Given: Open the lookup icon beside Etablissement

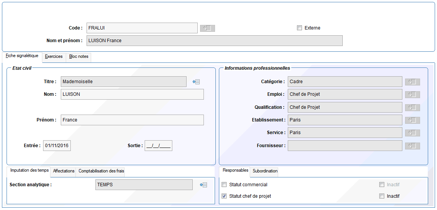Looking at the screenshot, I should pos(412,120).
